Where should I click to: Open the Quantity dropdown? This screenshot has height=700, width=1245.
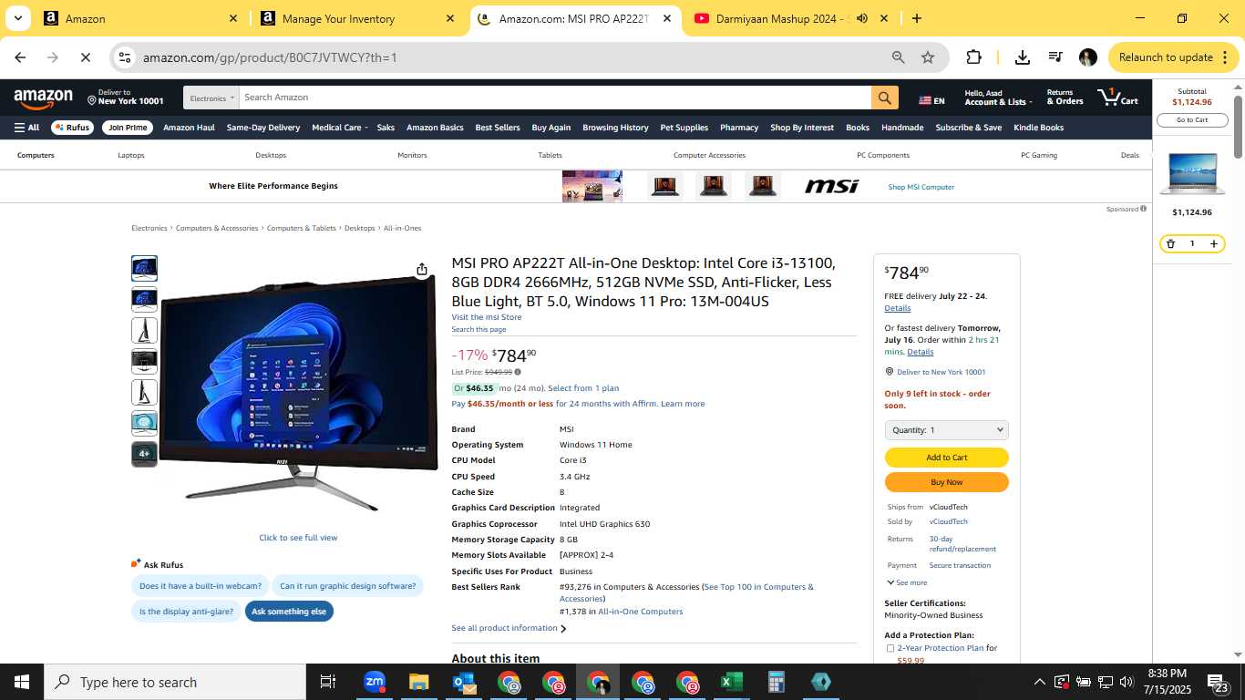pyautogui.click(x=946, y=430)
